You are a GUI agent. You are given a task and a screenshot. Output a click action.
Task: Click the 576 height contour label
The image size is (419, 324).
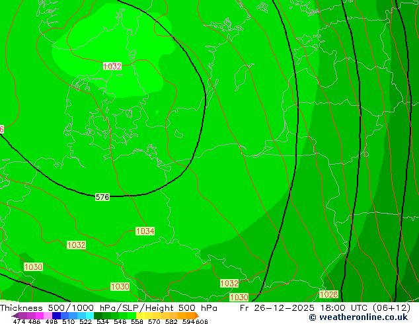[102, 197]
